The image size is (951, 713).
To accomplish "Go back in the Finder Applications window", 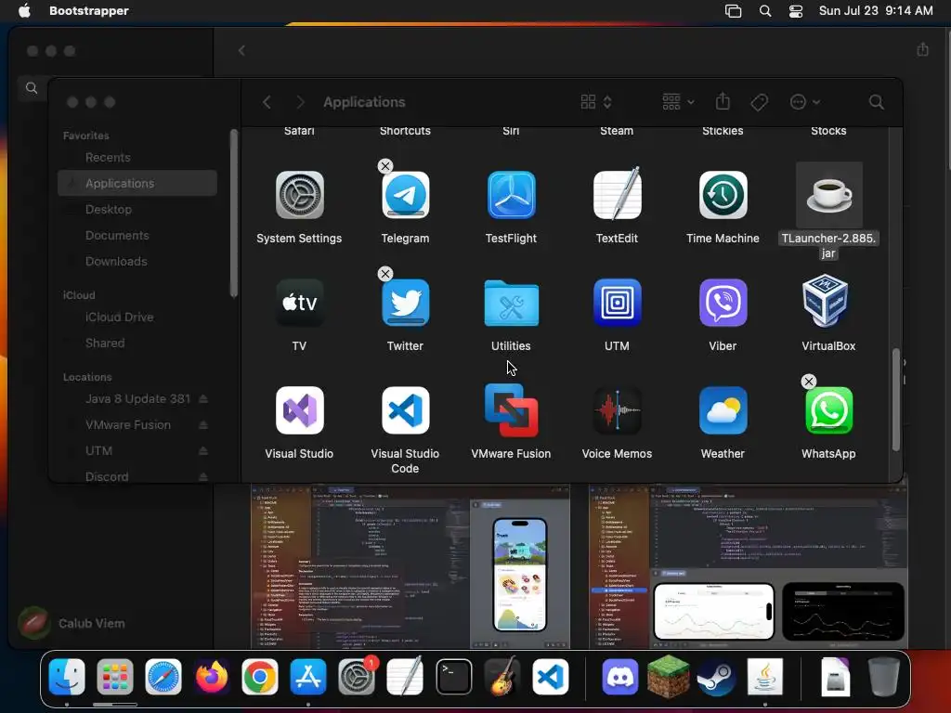I will pos(267,102).
